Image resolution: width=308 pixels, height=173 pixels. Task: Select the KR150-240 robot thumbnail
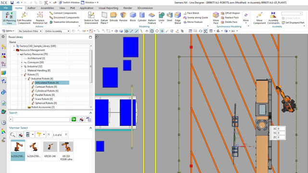pos(50,150)
